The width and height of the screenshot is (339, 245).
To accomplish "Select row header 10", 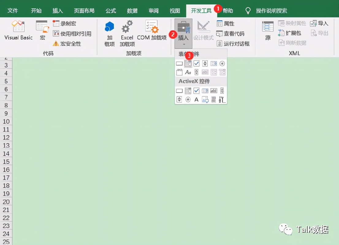I will point(6,121).
